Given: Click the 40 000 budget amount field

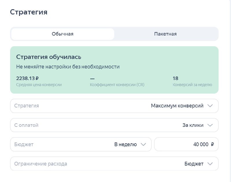Looking at the screenshot, I should click(x=200, y=144).
